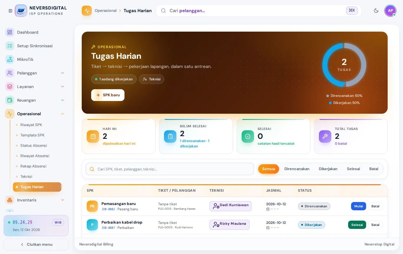
Task: Focus the Cari SPK, tiket search field
Action: click(x=170, y=169)
